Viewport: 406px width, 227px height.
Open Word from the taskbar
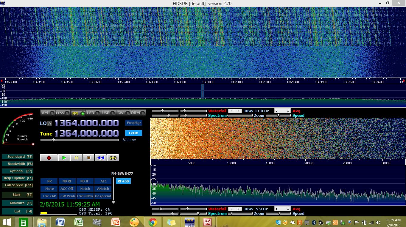click(x=60, y=222)
